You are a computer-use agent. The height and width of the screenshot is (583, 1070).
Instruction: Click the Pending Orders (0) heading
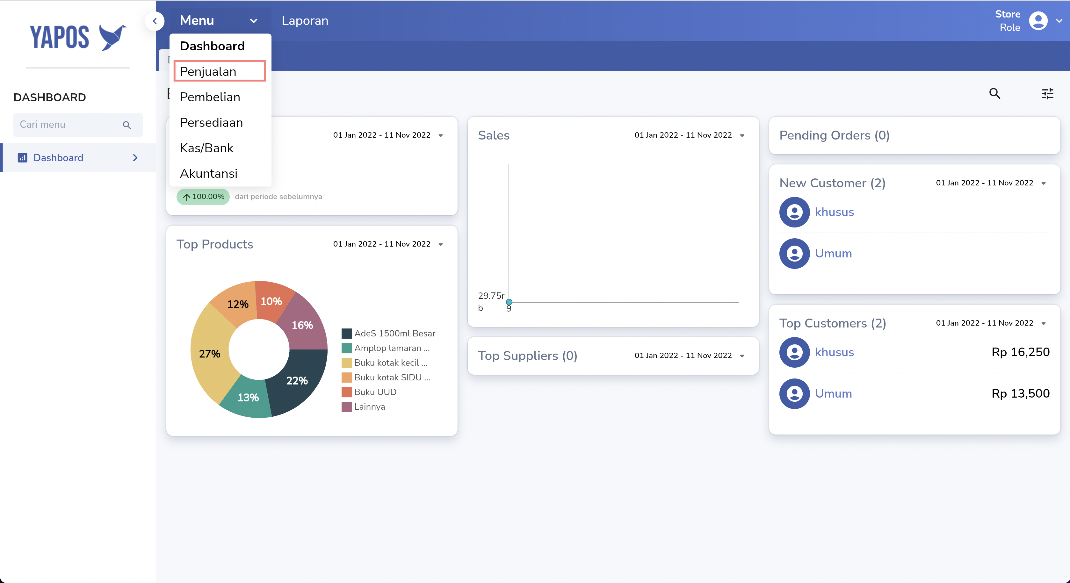[x=834, y=135]
